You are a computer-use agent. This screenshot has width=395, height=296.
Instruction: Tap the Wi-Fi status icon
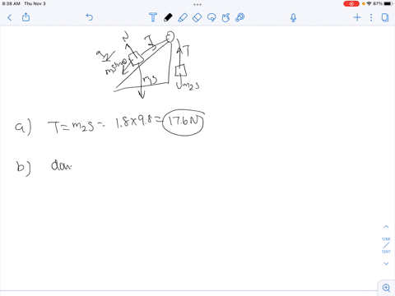click(x=369, y=3)
